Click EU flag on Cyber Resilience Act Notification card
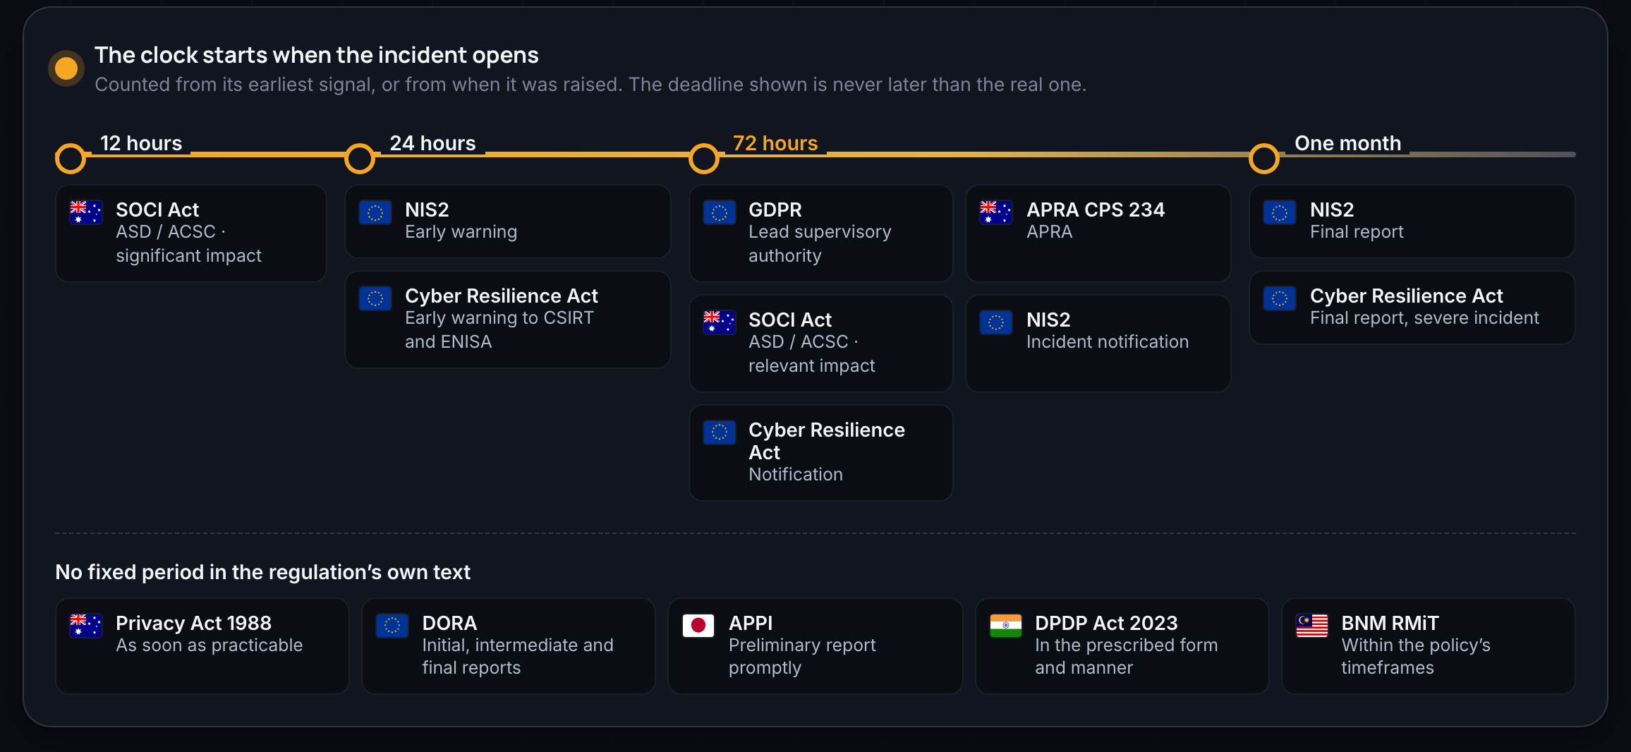Viewport: 1631px width, 752px height. point(720,432)
